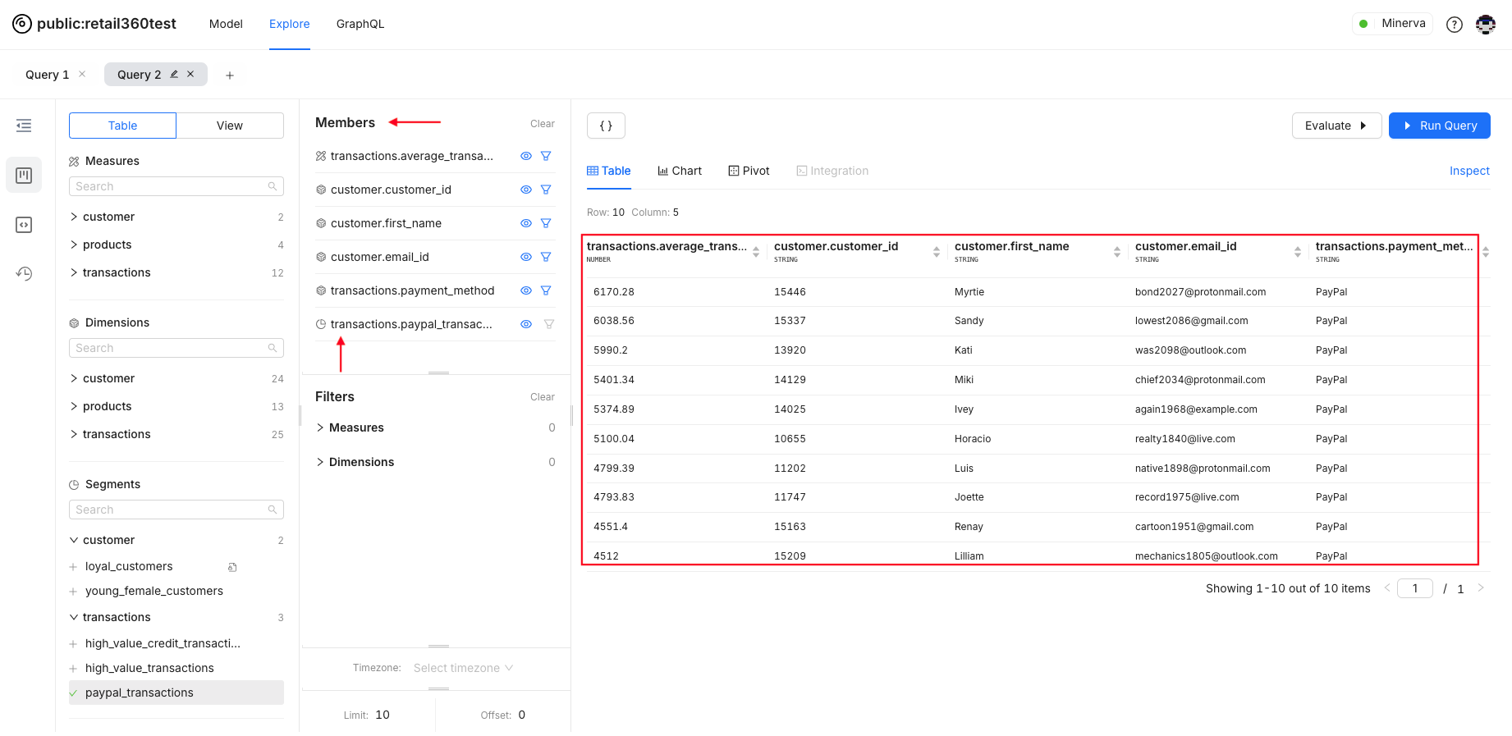Image resolution: width=1512 pixels, height=736 pixels.
Task: Switch results to Chart tab
Action: point(680,171)
